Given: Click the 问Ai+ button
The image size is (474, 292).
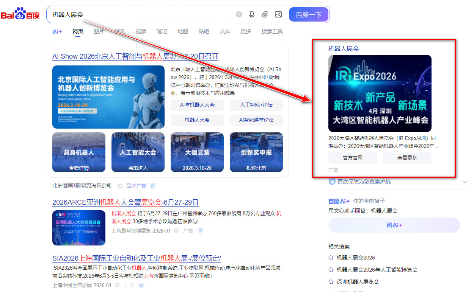Looking at the screenshot, I should coord(394,225).
